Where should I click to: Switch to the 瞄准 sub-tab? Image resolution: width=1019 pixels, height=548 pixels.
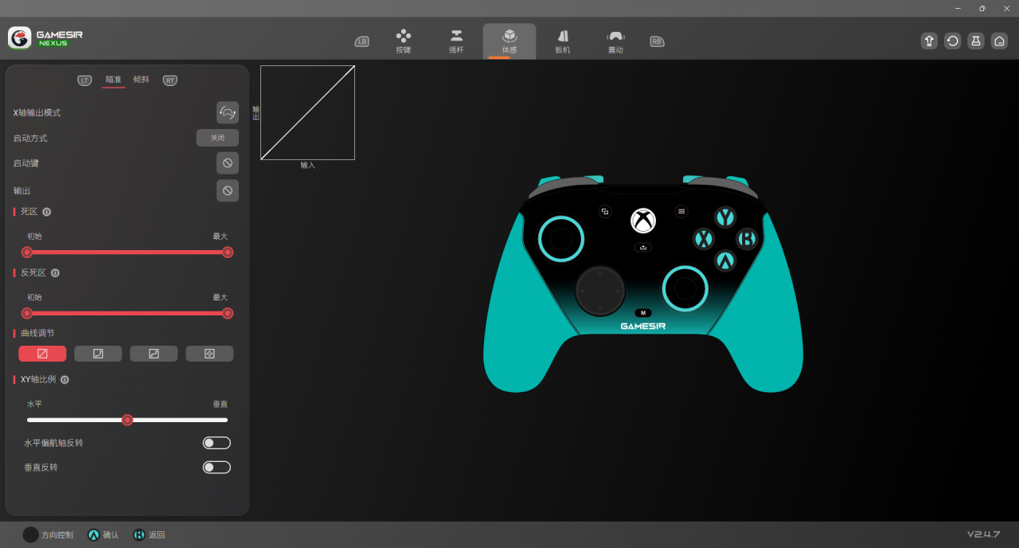[114, 80]
